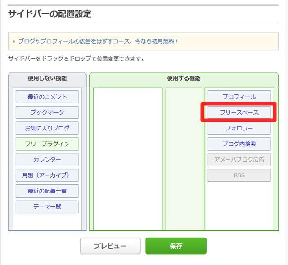Image resolution: width=288 pixels, height=265 pixels.
Task: Click the drag-and-drop instruction text
Action: click(76, 58)
